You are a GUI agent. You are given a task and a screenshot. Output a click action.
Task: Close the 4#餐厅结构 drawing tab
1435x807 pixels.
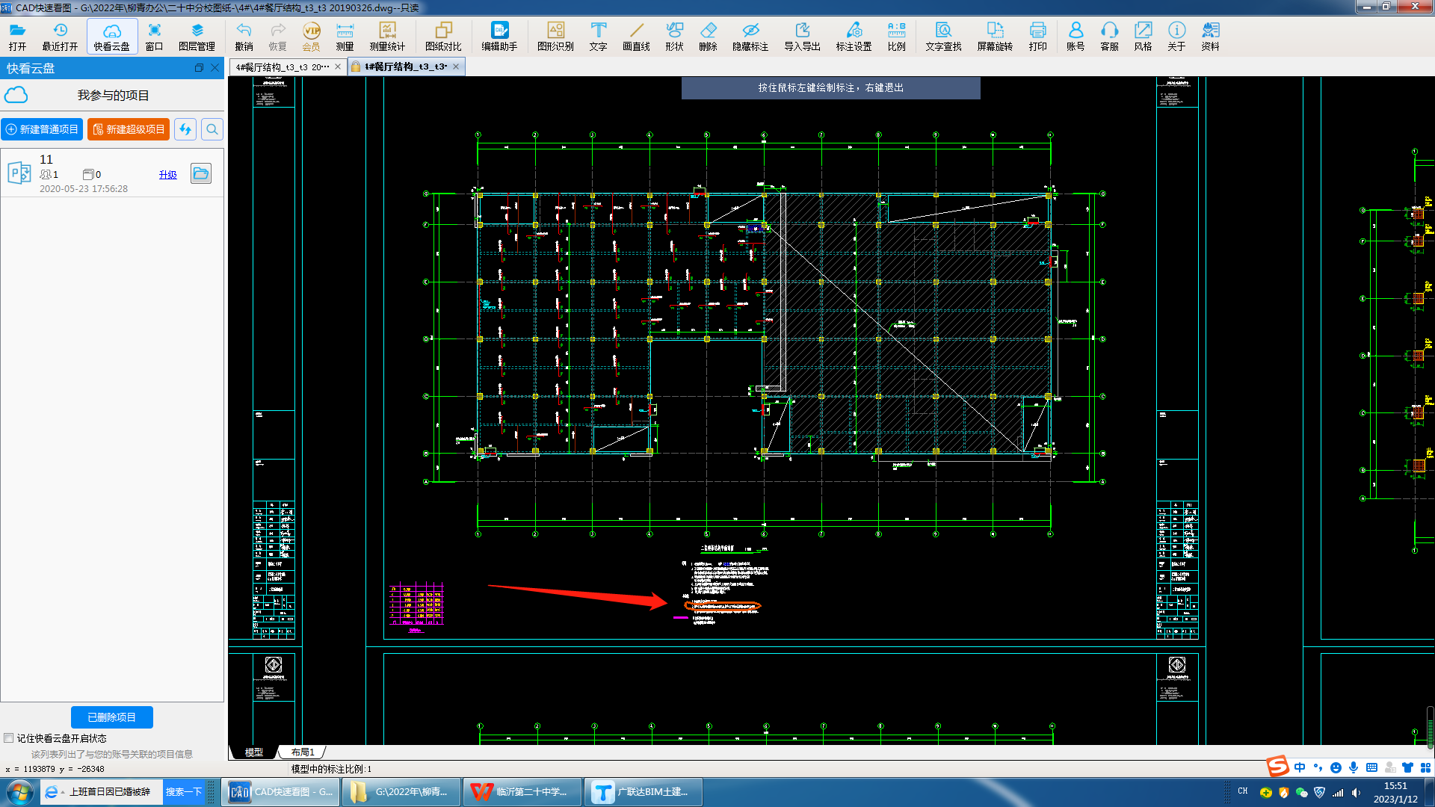click(338, 67)
